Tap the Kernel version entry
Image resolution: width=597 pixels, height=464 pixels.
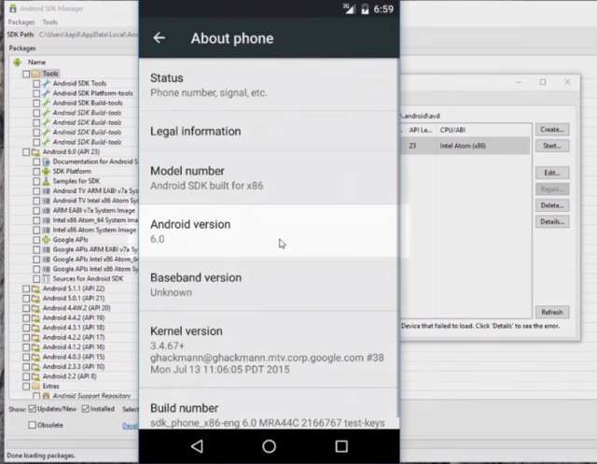click(268, 350)
